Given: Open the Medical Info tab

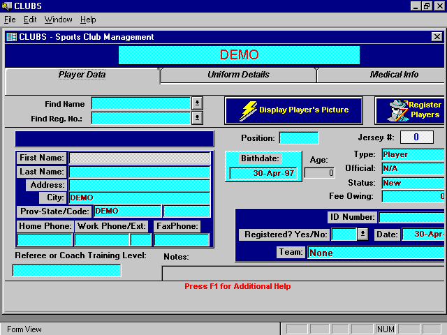Looking at the screenshot, I should [394, 75].
